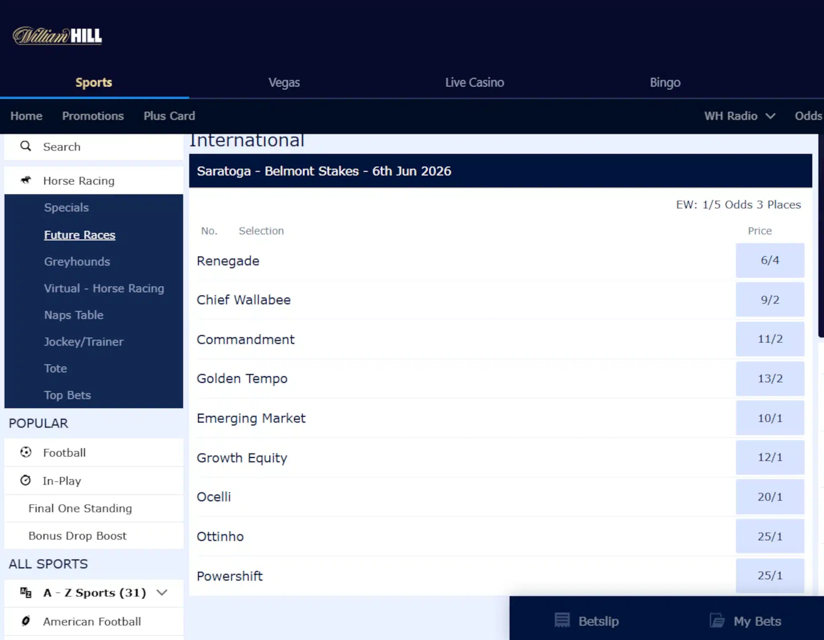Open the Live Casino tab
824x640 pixels.
coord(475,82)
